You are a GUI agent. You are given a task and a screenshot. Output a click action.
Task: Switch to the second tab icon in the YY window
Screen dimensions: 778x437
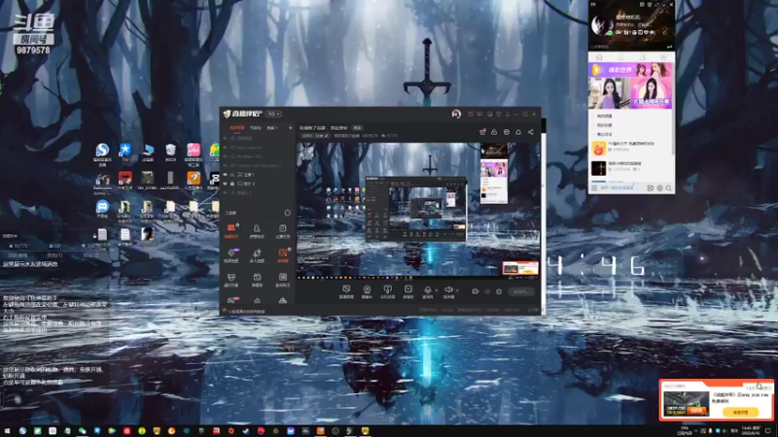[620, 57]
